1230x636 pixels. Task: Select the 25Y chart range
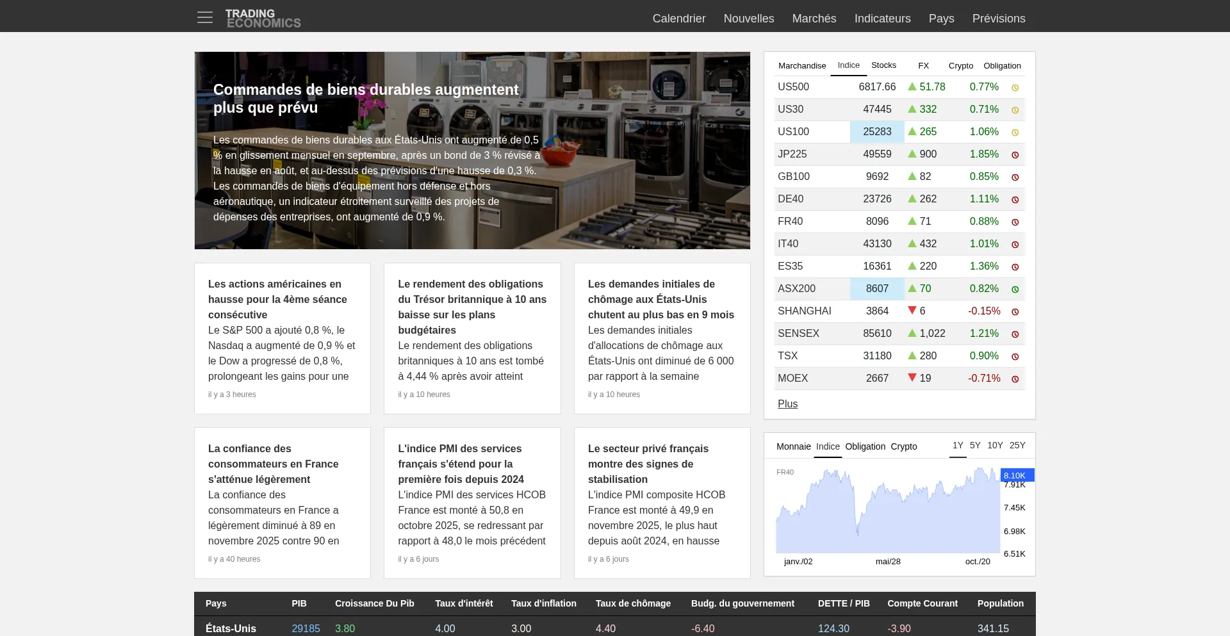pos(1017,445)
